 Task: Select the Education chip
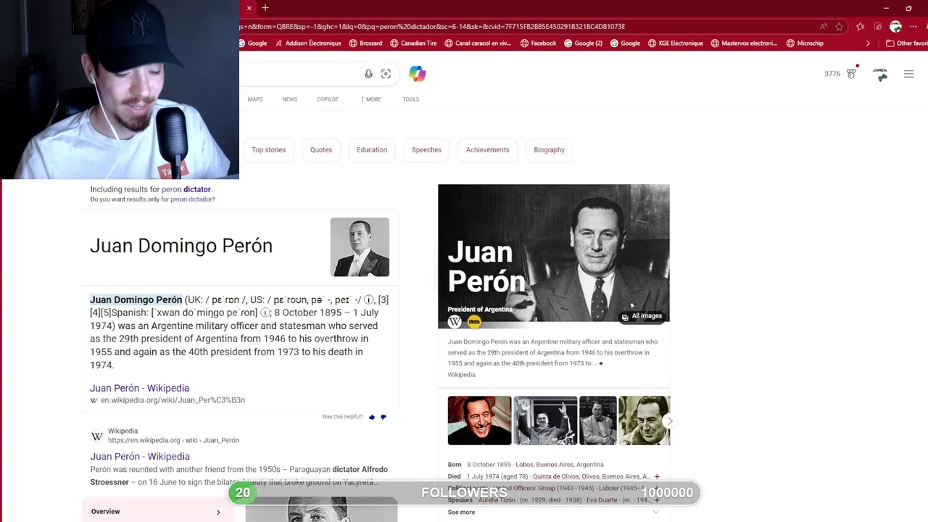[x=372, y=150]
